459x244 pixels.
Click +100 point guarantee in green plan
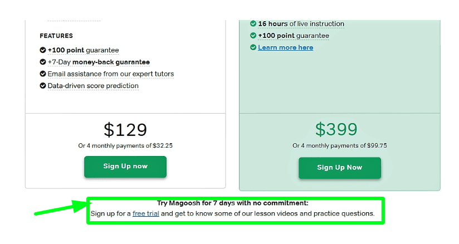(293, 36)
